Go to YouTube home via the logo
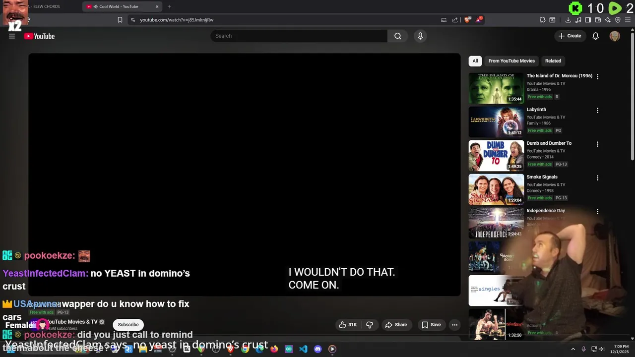 (39, 36)
